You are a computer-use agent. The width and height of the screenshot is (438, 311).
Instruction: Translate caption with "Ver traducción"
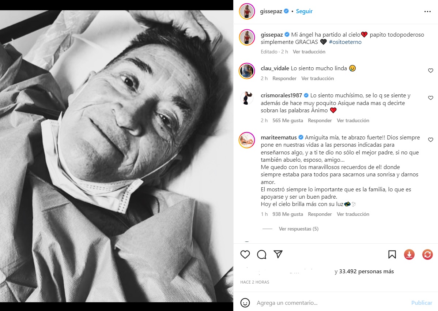click(309, 52)
